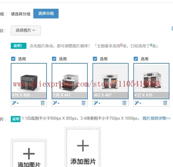Screen dimensions: 173x167
Task: Select the 462 X 467 oven thumbnail
Action: [x=111, y=81]
